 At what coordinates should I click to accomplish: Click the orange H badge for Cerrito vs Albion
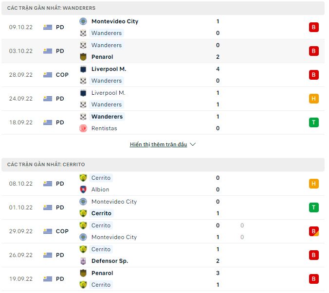pos(314,184)
